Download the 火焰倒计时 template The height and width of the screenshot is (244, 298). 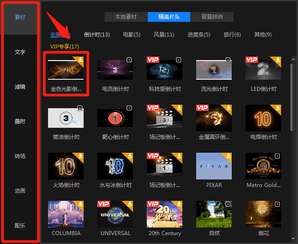(81, 156)
